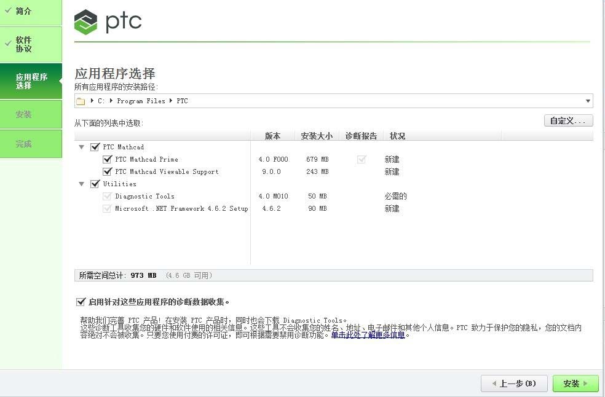Screen dimensions: 605x397
Task: Select the 应用程序选择 step
Action: (x=31, y=81)
